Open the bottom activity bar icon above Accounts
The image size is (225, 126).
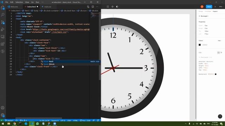pyautogui.click(x=2, y=51)
